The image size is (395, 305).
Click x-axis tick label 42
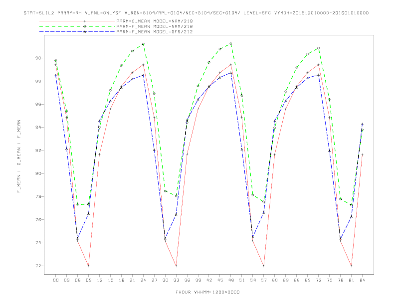pyautogui.click(x=209, y=280)
